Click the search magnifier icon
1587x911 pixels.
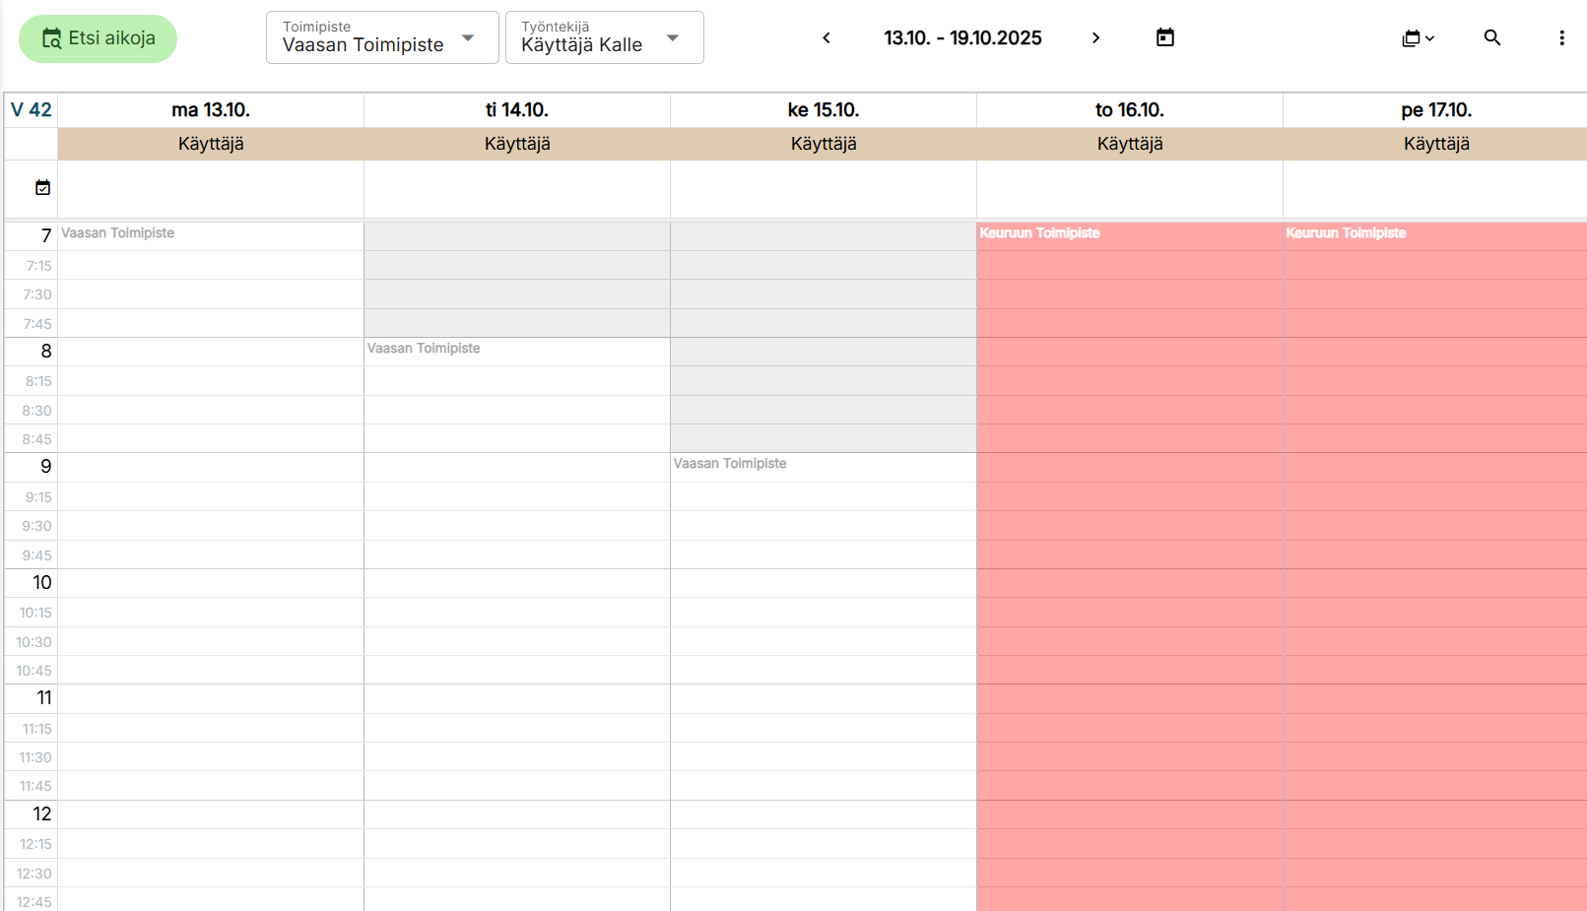1491,38
